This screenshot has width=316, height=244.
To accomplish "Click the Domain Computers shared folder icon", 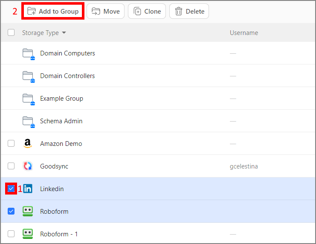I will point(28,53).
